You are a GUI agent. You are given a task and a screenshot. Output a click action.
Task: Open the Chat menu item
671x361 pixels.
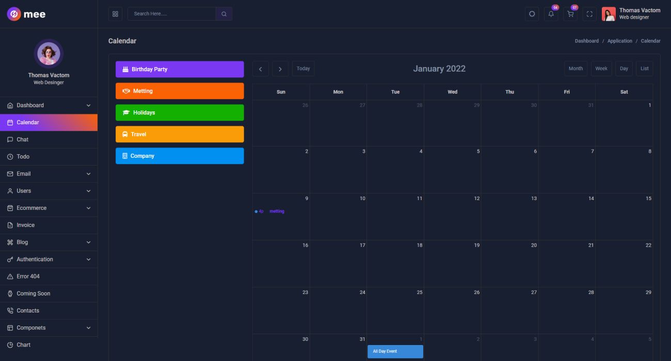point(49,140)
